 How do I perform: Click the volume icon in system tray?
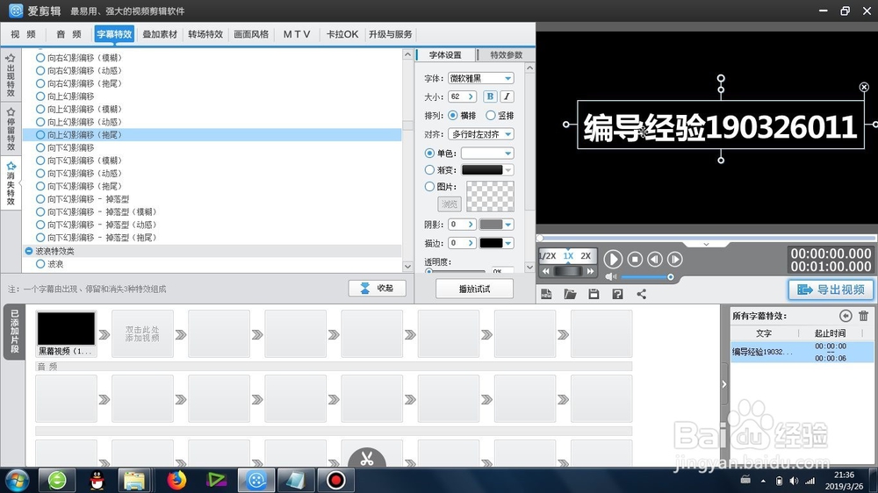click(x=794, y=481)
